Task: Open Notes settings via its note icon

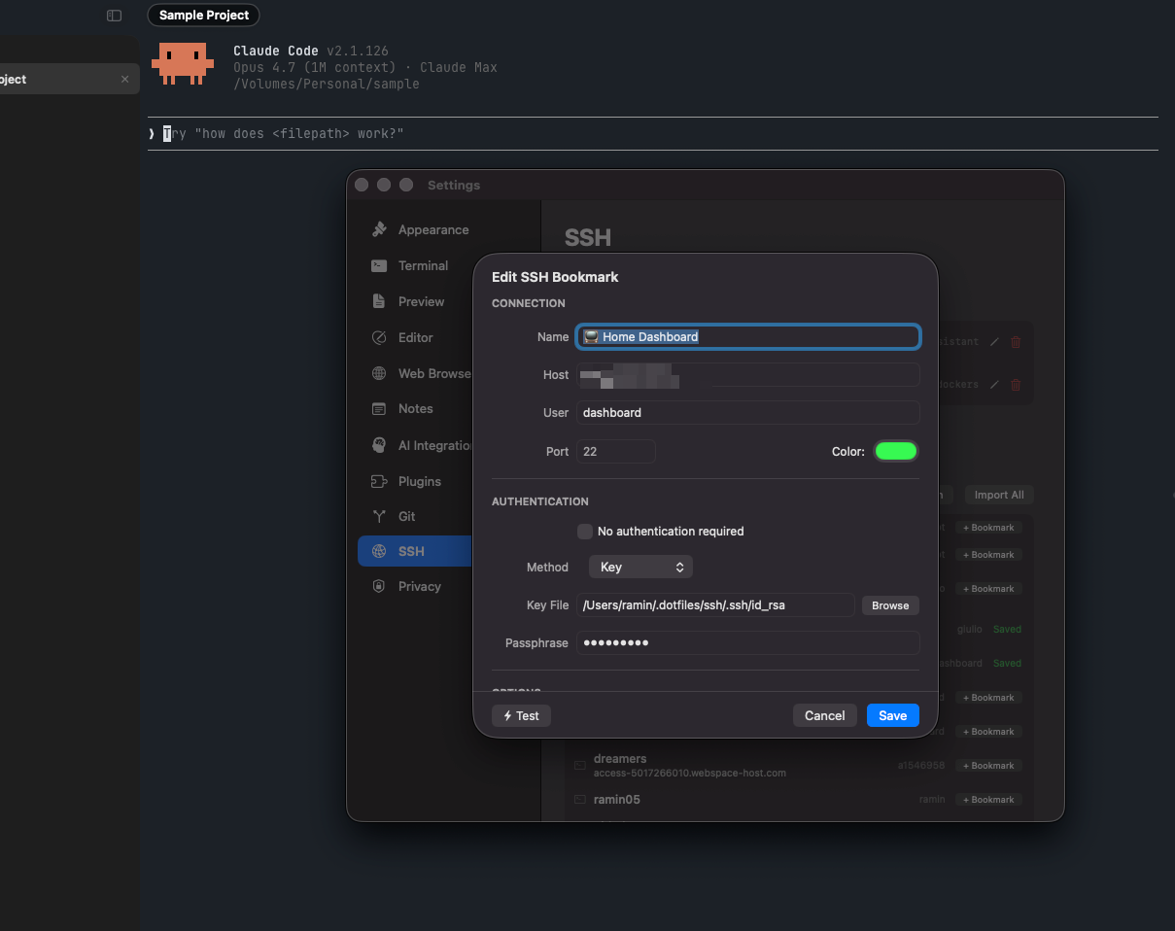Action: coord(379,409)
